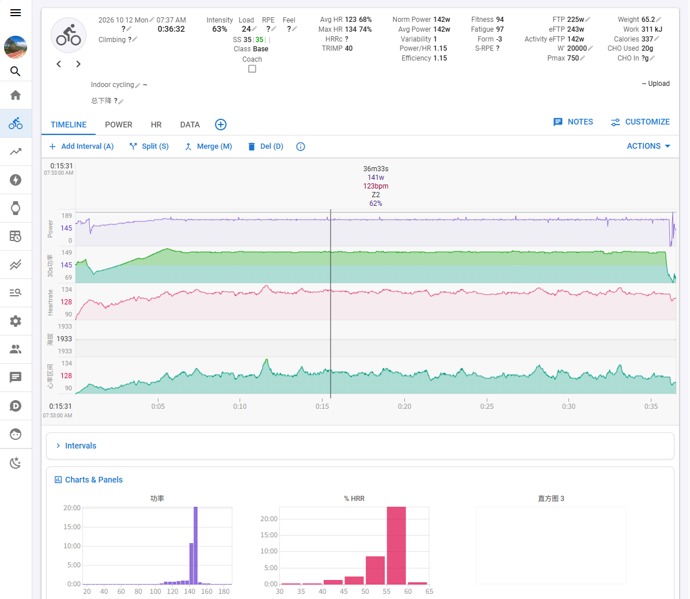690x599 pixels.
Task: Click the moon and star sidebar icon
Action: 16,463
